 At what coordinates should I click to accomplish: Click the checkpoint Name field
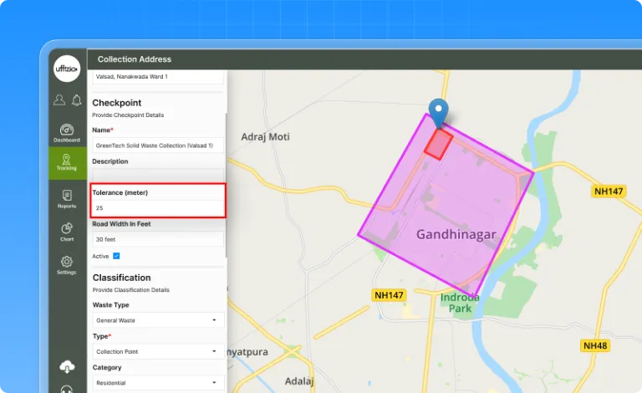coord(158,145)
